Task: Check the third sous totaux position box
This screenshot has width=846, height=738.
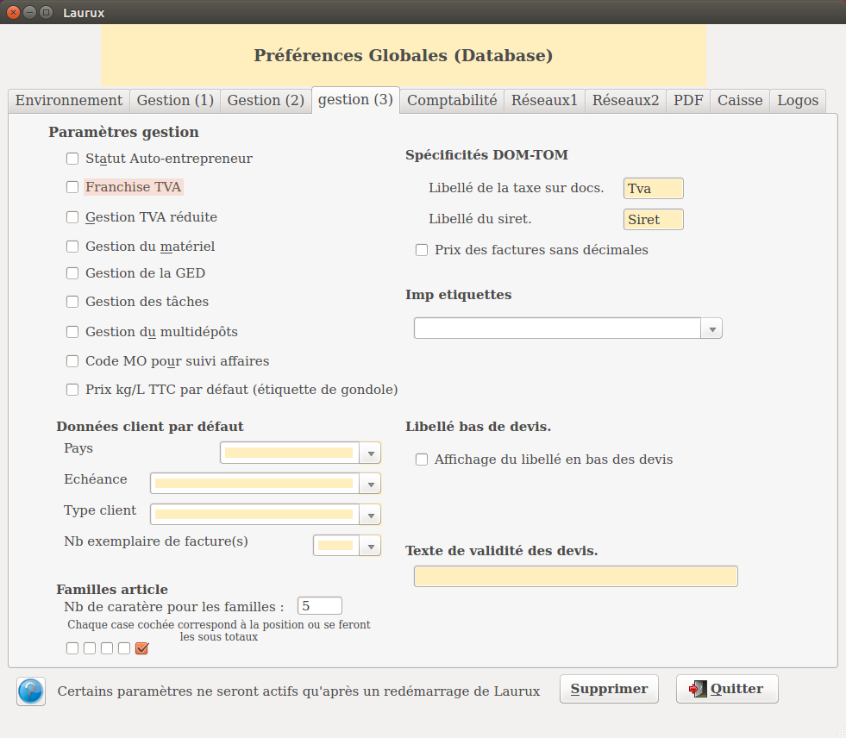Action: (x=107, y=648)
